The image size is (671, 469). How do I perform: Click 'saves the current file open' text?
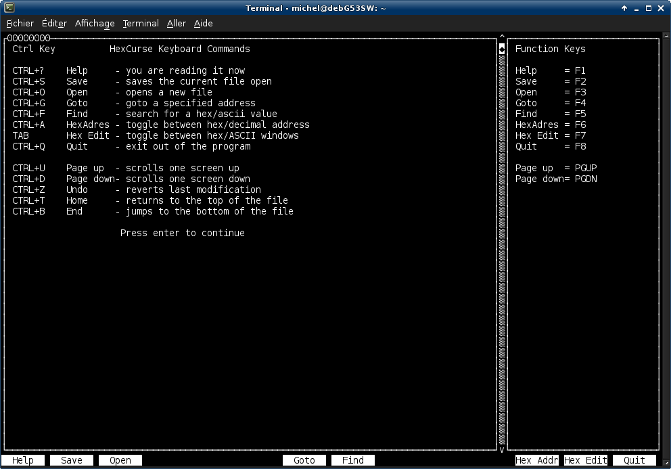point(199,81)
